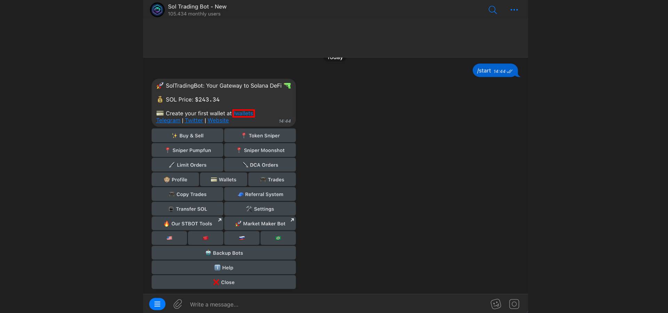Screen dimensions: 668x313
Task: Show Backup Bots
Action: pyautogui.click(x=224, y=253)
